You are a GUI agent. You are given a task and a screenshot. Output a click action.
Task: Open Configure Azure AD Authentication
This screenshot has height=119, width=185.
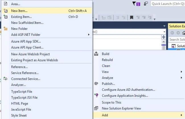139,90
